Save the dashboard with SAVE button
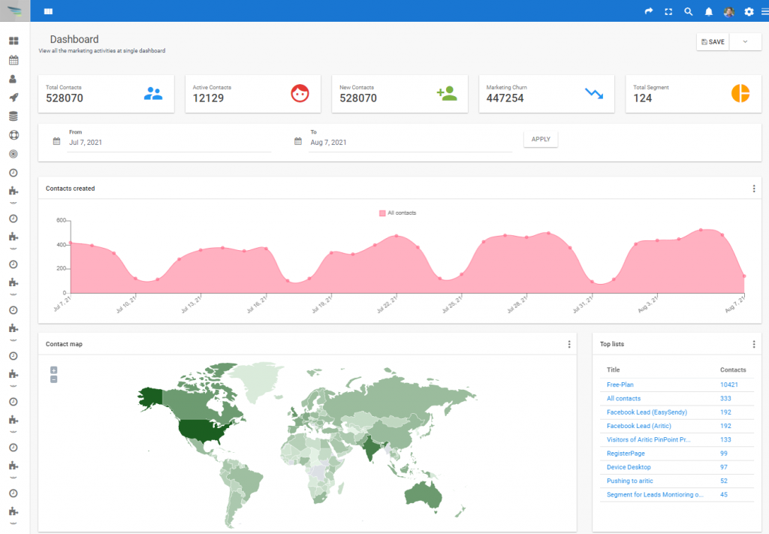 (713, 41)
